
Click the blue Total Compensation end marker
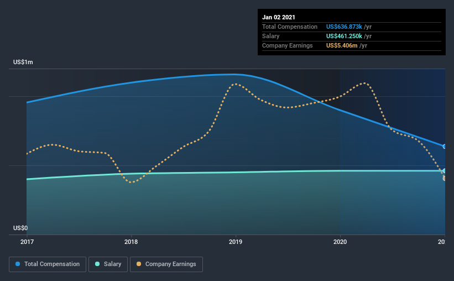(x=445, y=147)
